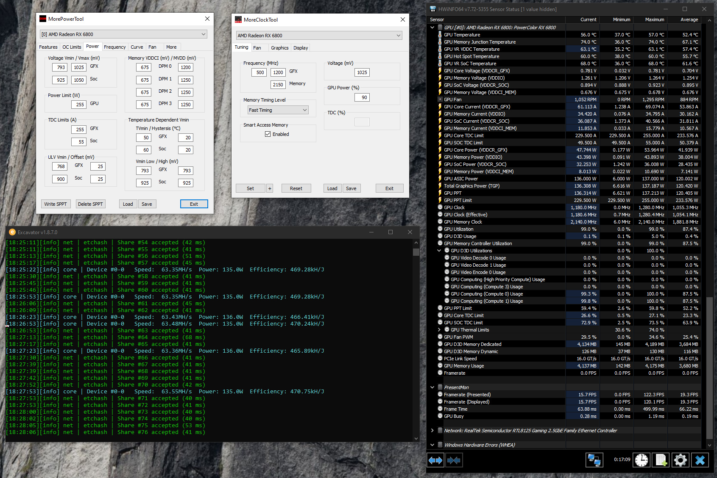Open the Fan tab in MoreClockTool
The height and width of the screenshot is (478, 717).
[x=257, y=48]
